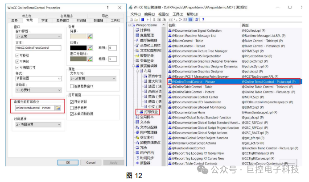Open the 样式 dropdown showing 项目设置

pyautogui.click(x=38, y=78)
